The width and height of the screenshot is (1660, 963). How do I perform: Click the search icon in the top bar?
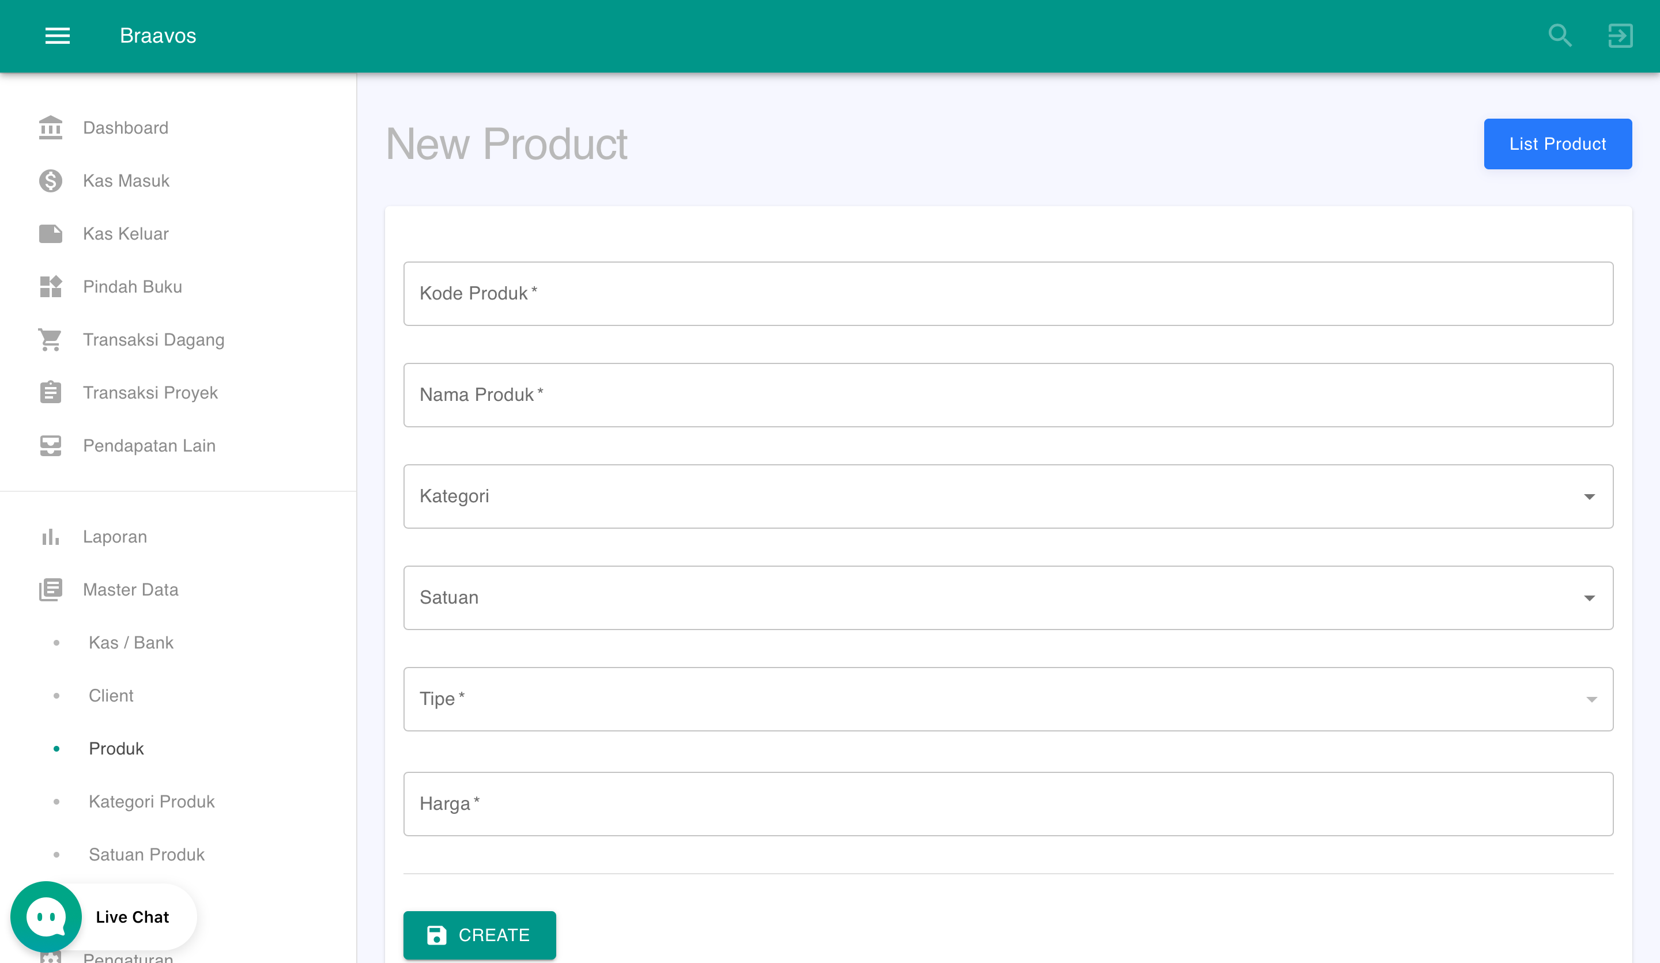pos(1560,36)
